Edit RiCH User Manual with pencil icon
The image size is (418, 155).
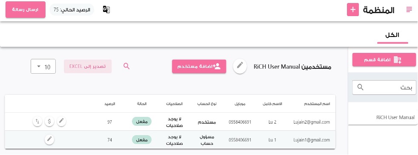pos(240,66)
